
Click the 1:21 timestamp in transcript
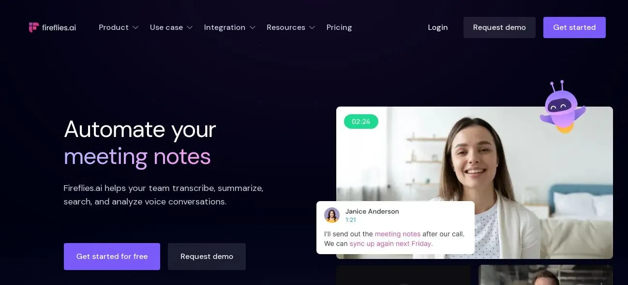tap(351, 220)
